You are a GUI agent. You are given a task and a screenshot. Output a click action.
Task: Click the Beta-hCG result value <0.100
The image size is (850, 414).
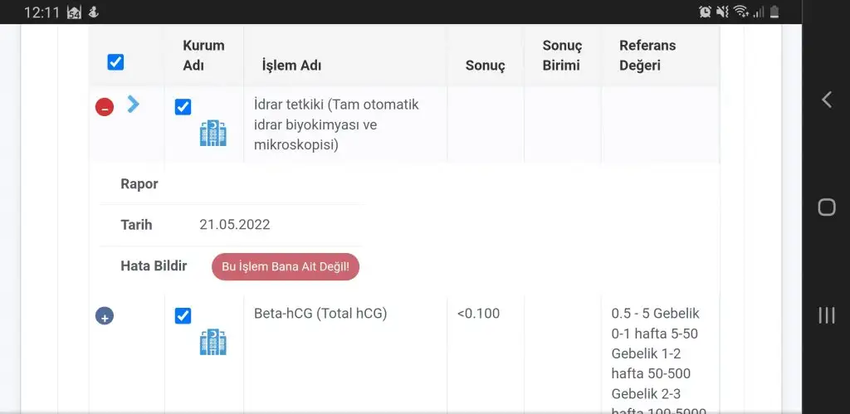point(478,314)
